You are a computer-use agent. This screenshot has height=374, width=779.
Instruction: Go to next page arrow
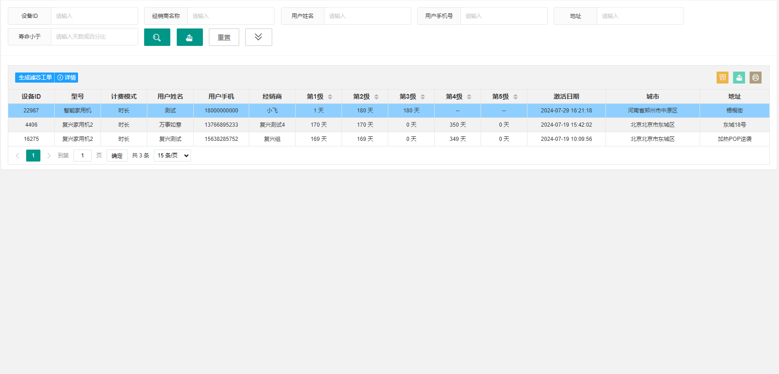click(49, 156)
